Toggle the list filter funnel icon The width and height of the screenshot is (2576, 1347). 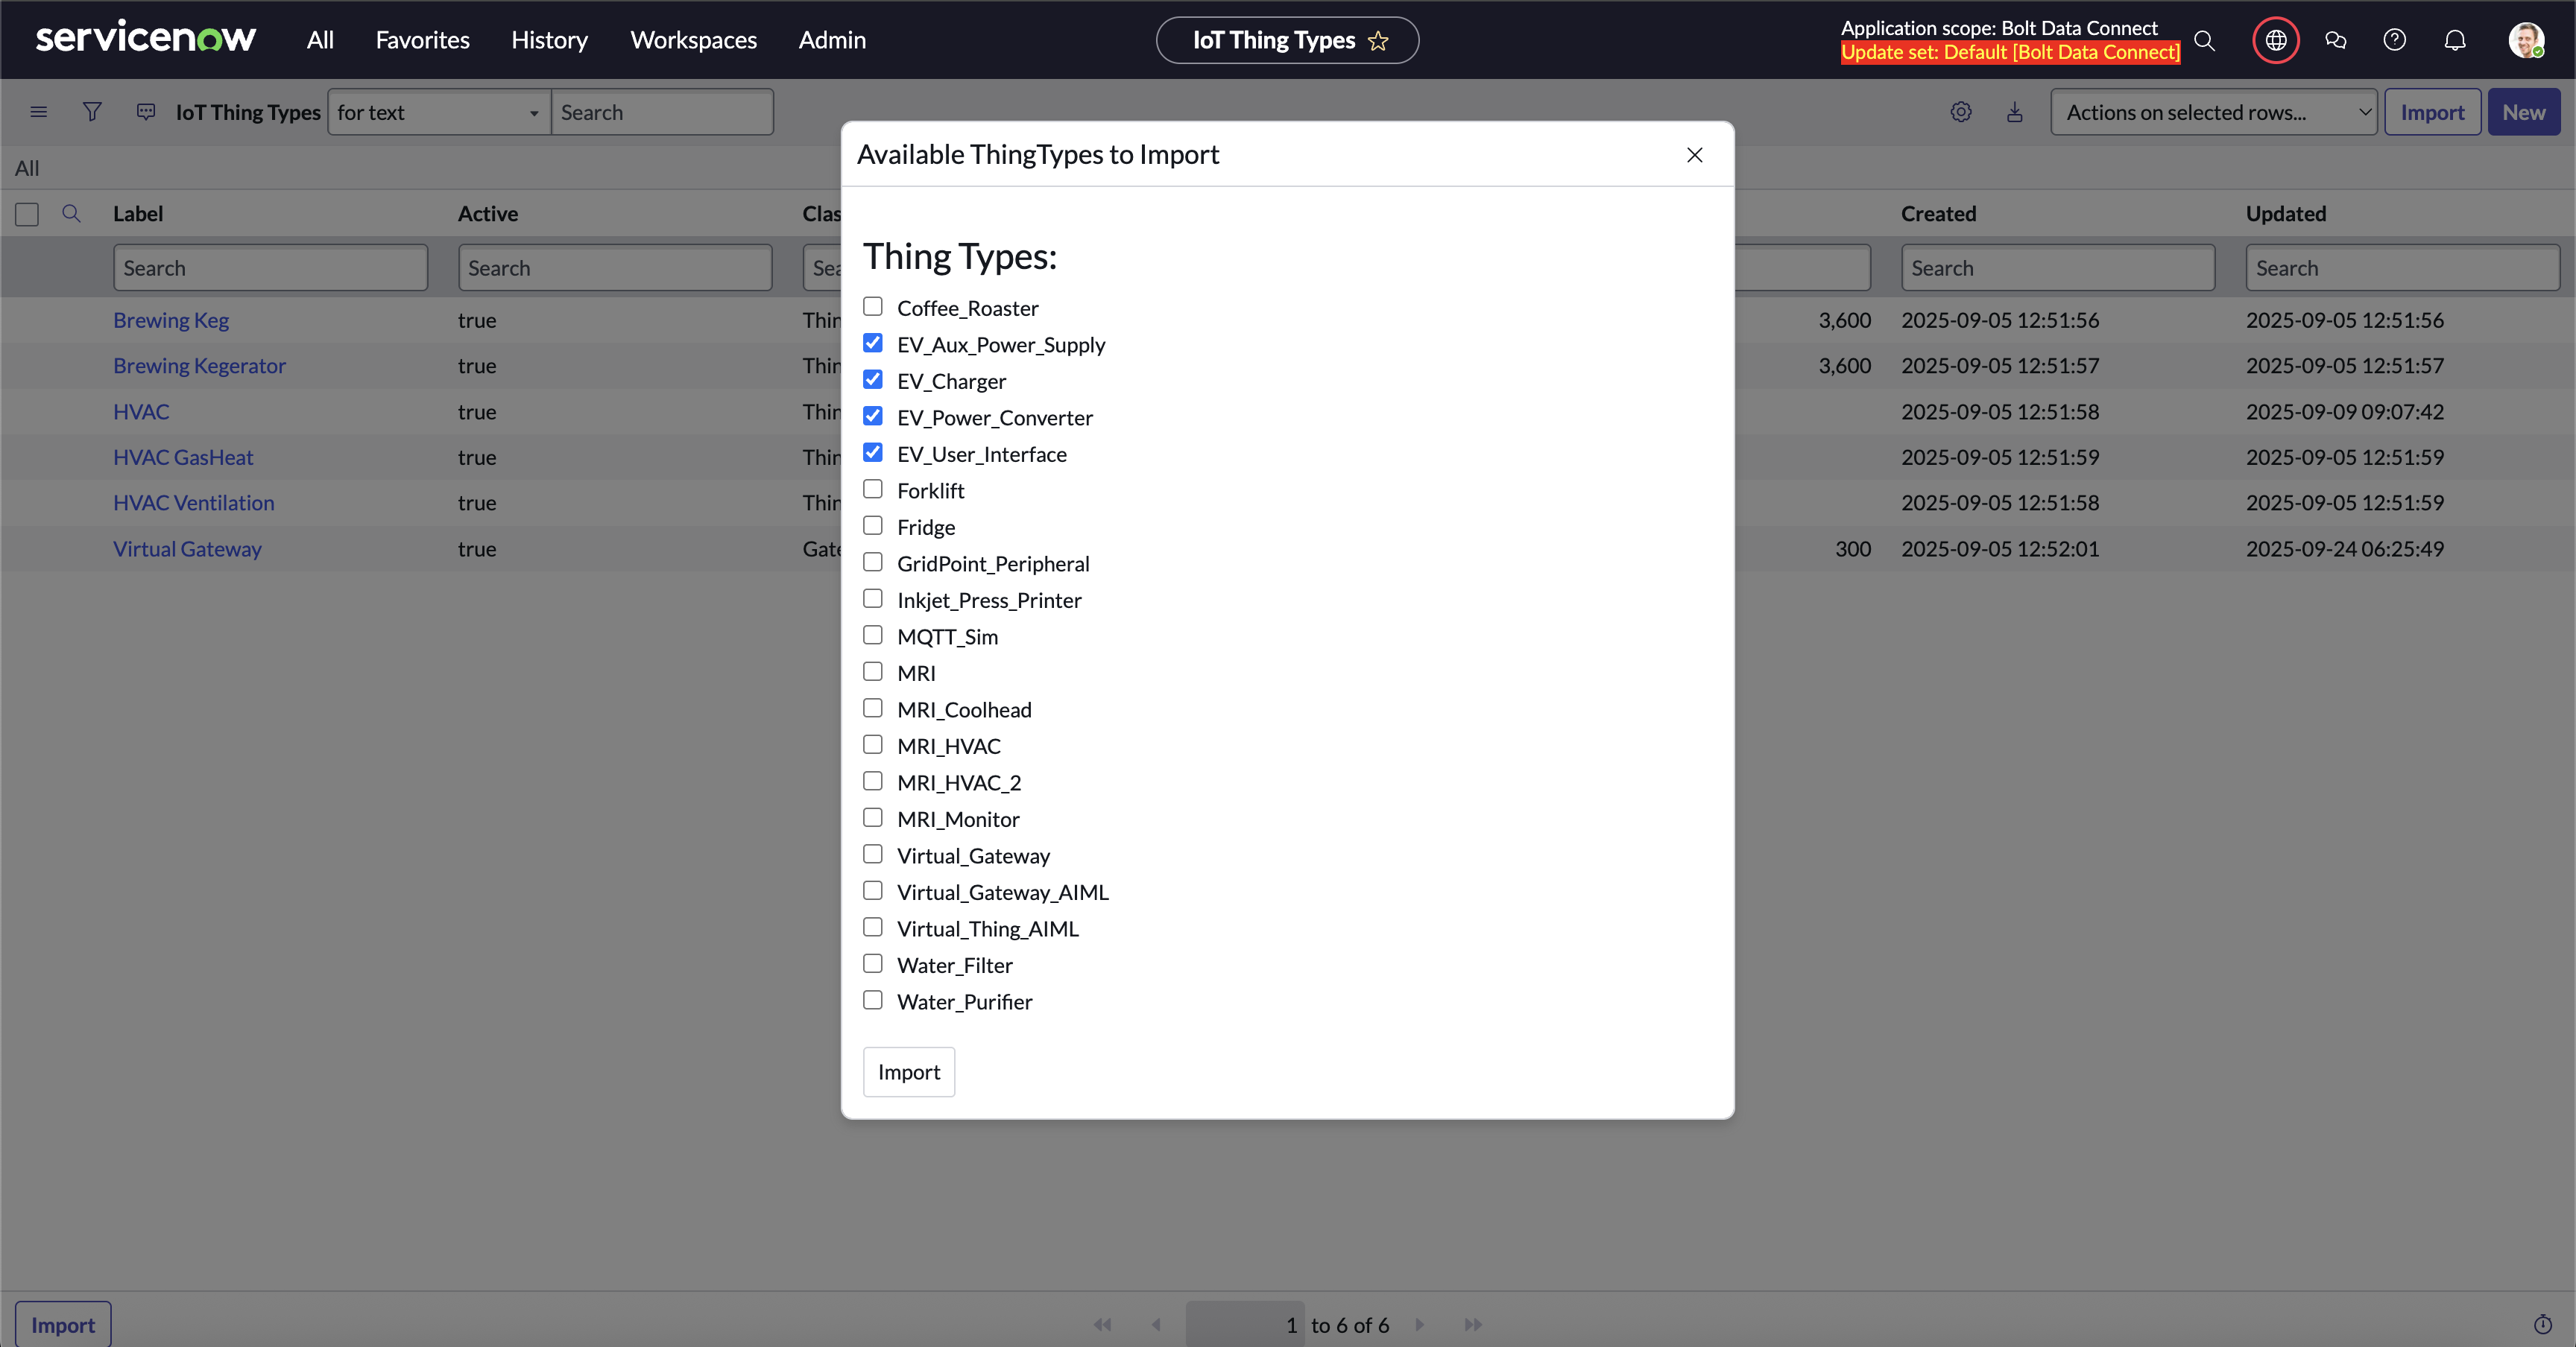coord(92,112)
